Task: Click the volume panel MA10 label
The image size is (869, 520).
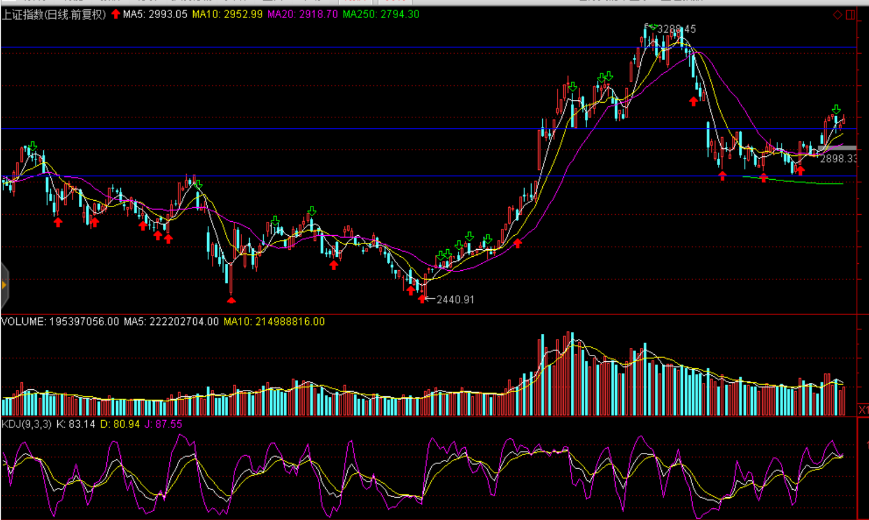Action: click(x=274, y=322)
